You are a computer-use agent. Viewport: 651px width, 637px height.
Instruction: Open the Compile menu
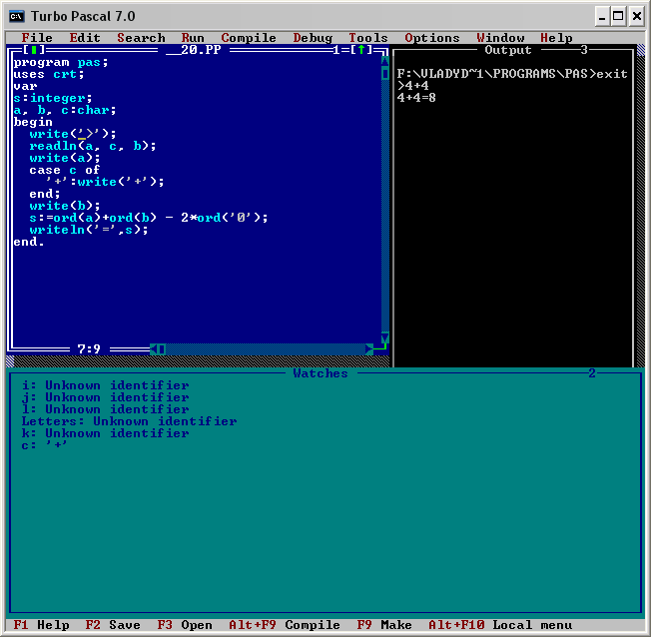tap(249, 38)
